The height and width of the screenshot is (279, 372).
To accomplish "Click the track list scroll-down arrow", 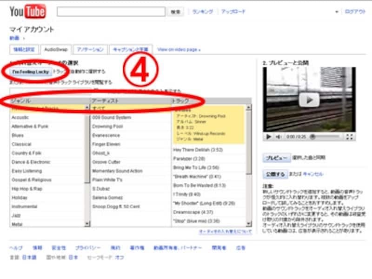I will pos(248,224).
